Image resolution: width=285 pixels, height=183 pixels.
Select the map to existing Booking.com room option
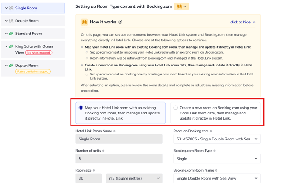(81, 108)
